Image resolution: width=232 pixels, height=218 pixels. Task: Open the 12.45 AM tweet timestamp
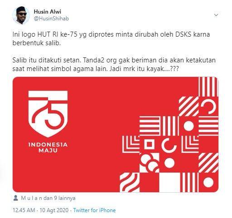click(24, 210)
